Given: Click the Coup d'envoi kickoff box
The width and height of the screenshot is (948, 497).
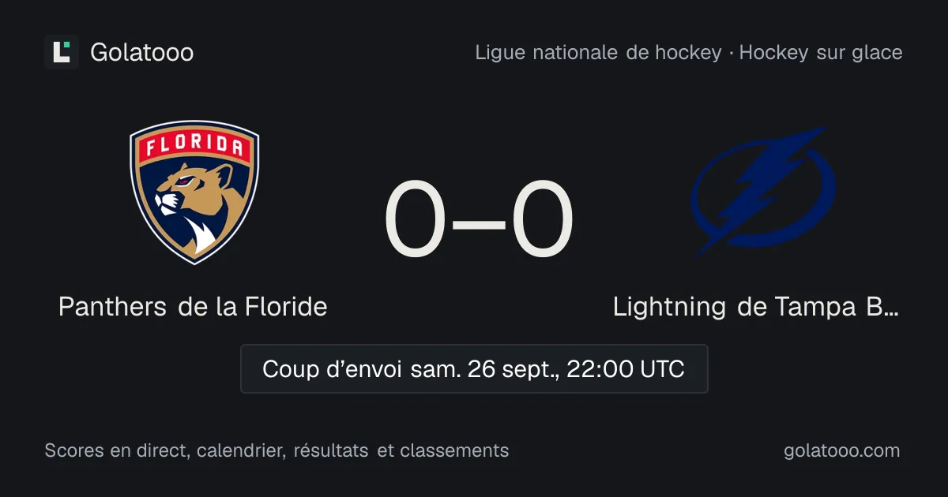Looking at the screenshot, I should pyautogui.click(x=474, y=368).
